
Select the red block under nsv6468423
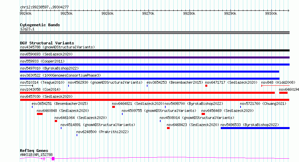click(x=168, y=128)
